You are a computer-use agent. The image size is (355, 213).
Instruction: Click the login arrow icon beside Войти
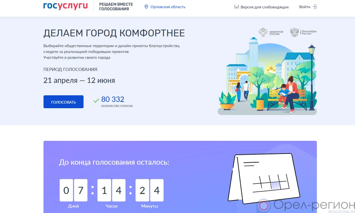pos(314,7)
